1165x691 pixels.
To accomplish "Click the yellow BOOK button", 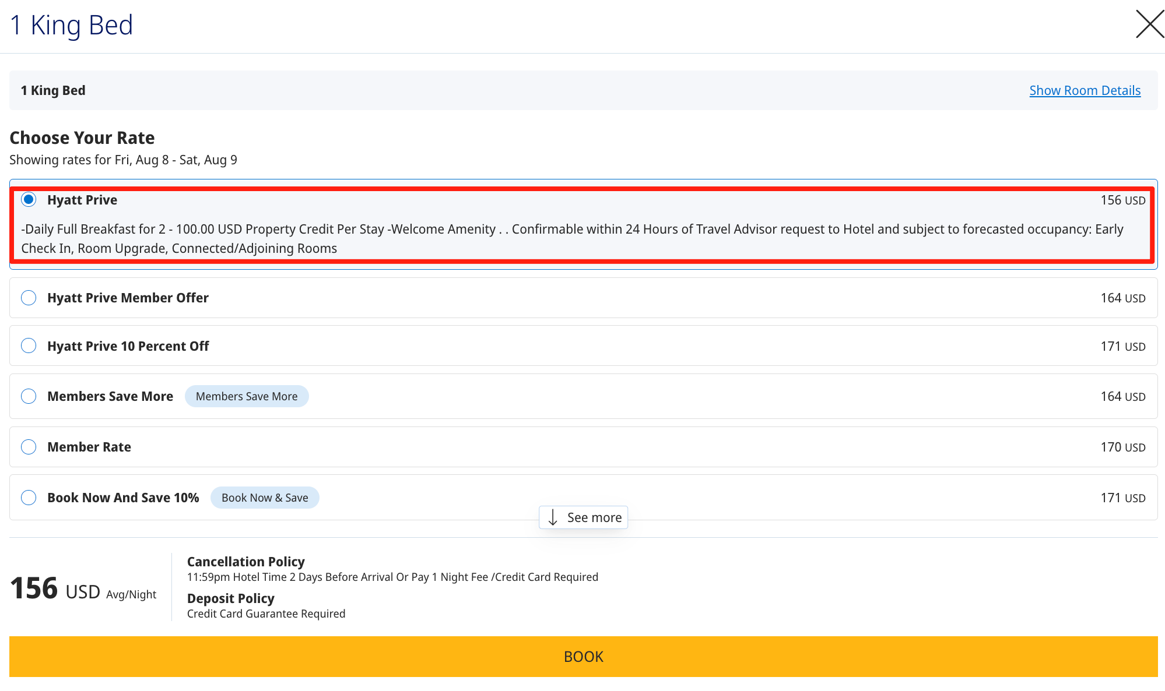I will (584, 657).
